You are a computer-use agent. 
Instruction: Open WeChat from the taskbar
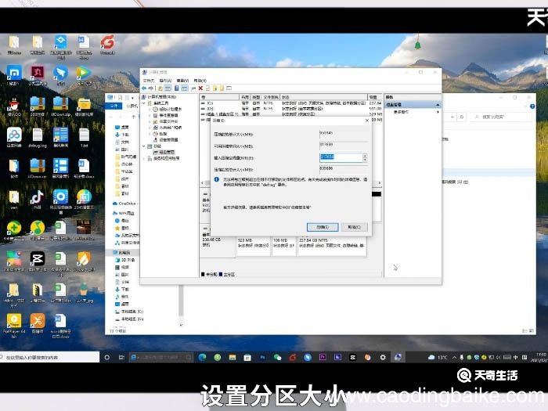277,357
